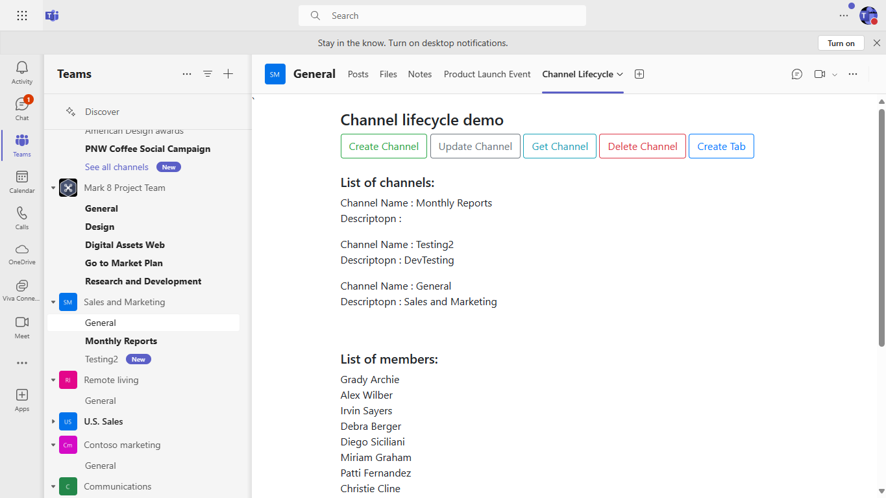Turn on desktop notifications
Screen dimensions: 886x498
pos(841,43)
